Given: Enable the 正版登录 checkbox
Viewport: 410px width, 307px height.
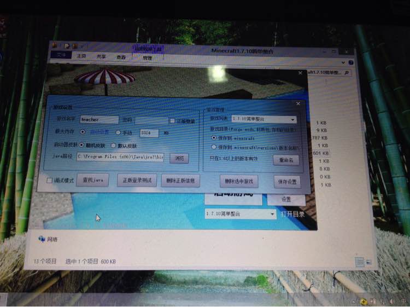Looking at the screenshot, I should pos(172,120).
